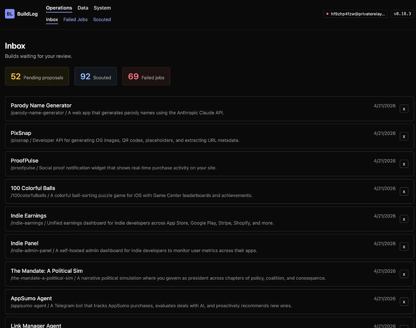Dismiss the Indie Earnings proposal
The width and height of the screenshot is (416, 328).
(404, 219)
